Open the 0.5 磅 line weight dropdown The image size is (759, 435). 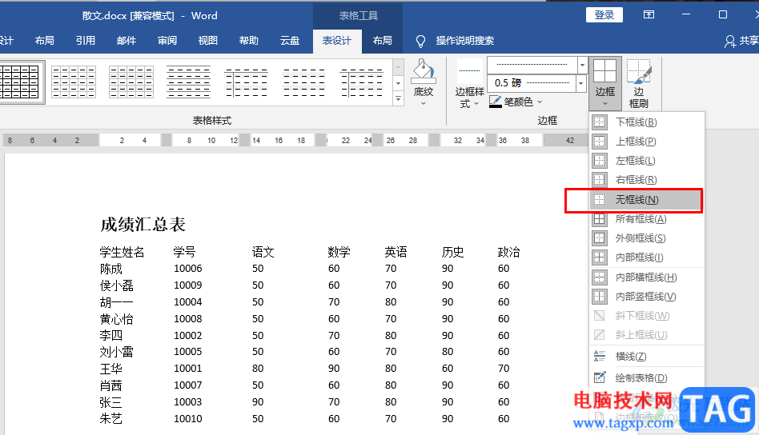tap(581, 83)
